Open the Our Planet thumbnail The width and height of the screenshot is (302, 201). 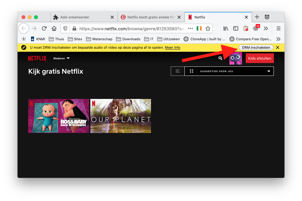pos(121,116)
